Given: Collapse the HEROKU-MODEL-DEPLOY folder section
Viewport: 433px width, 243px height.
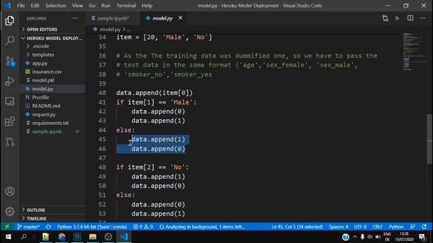Looking at the screenshot, I should (x=53, y=38).
